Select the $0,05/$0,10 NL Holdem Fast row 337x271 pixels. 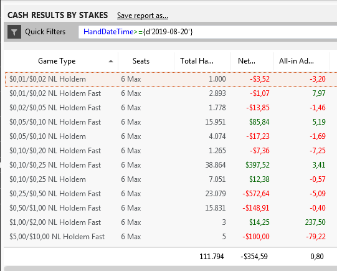click(171, 122)
